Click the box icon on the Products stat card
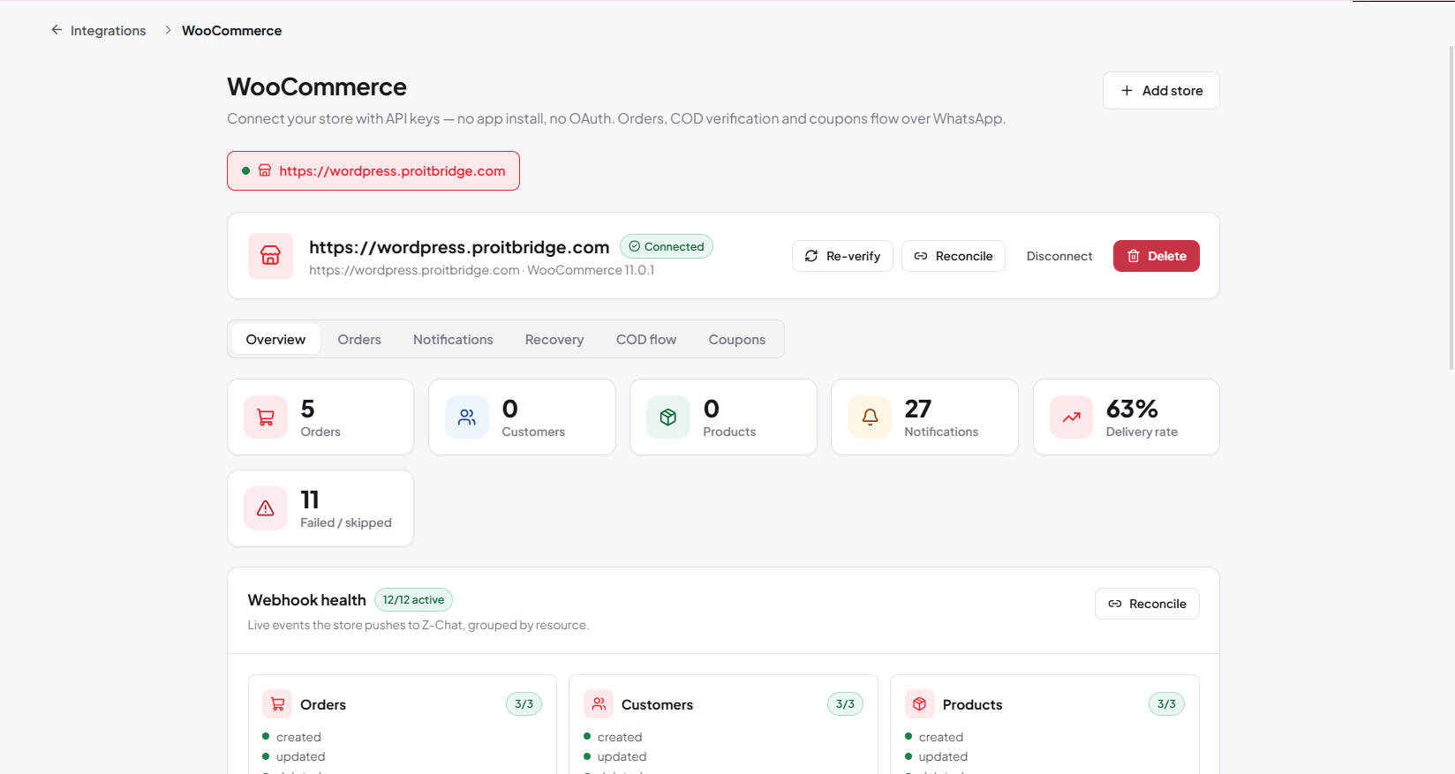Screen dimensions: 1455x774 [x=668, y=417]
